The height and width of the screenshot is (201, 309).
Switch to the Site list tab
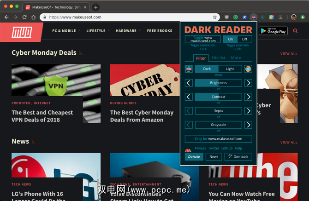[218, 58]
